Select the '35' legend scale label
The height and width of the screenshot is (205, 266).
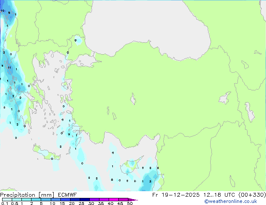(101, 203)
